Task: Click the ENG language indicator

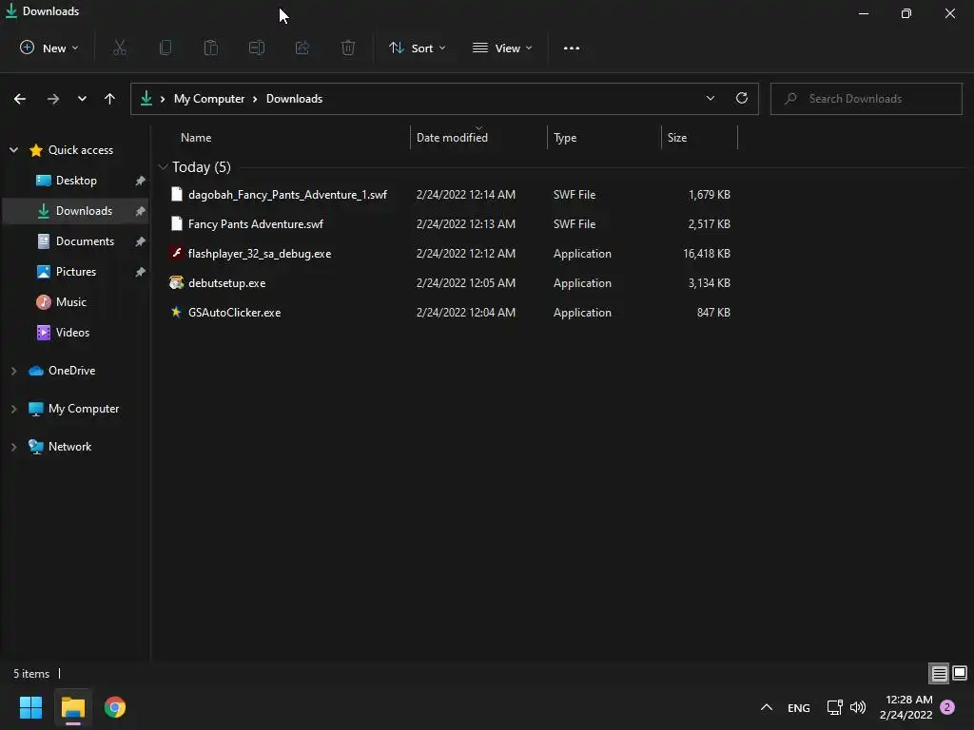Action: tap(799, 707)
